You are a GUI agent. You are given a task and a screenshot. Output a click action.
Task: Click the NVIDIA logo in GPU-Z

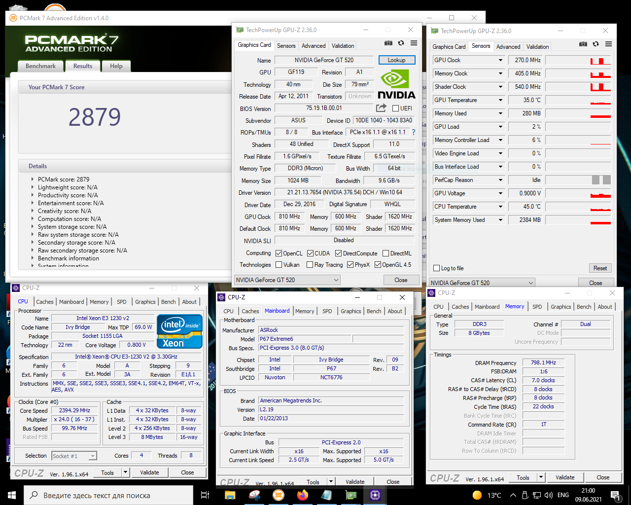coord(396,84)
